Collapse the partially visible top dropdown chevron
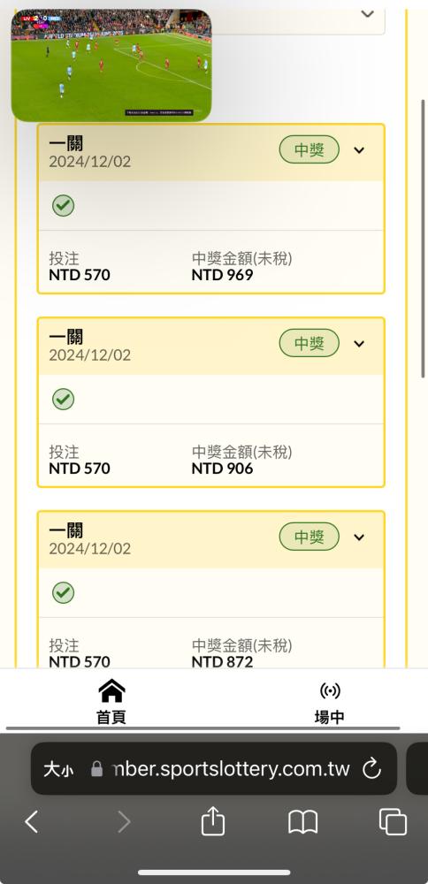Viewport: 428px width, 884px height. point(368,13)
